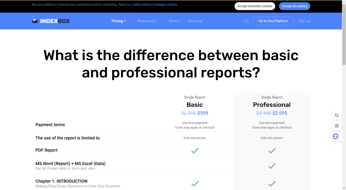Expand the Resources dropdown menu
The image size is (346, 190).
coord(147,21)
